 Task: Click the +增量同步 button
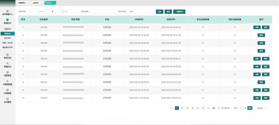click(x=179, y=12)
